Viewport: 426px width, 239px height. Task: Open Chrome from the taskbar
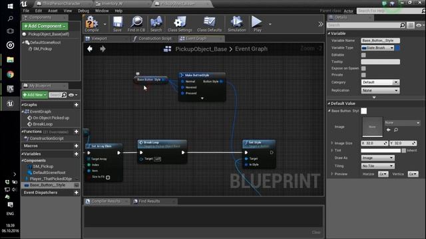coord(10,74)
